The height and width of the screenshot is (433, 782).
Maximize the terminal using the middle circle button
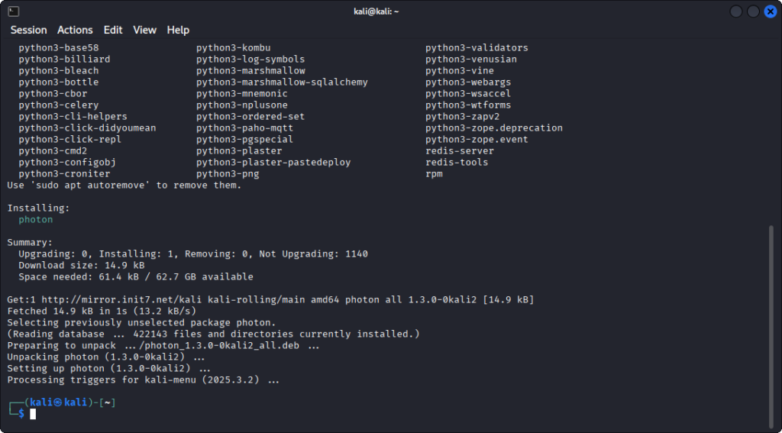tap(753, 11)
